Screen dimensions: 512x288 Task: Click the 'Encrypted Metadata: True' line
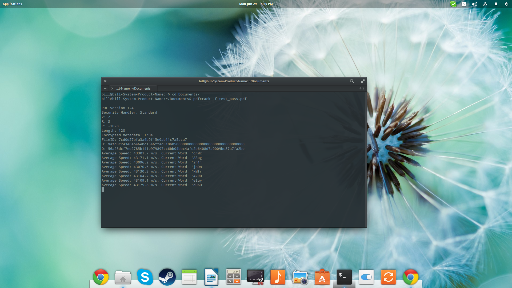[x=127, y=135]
